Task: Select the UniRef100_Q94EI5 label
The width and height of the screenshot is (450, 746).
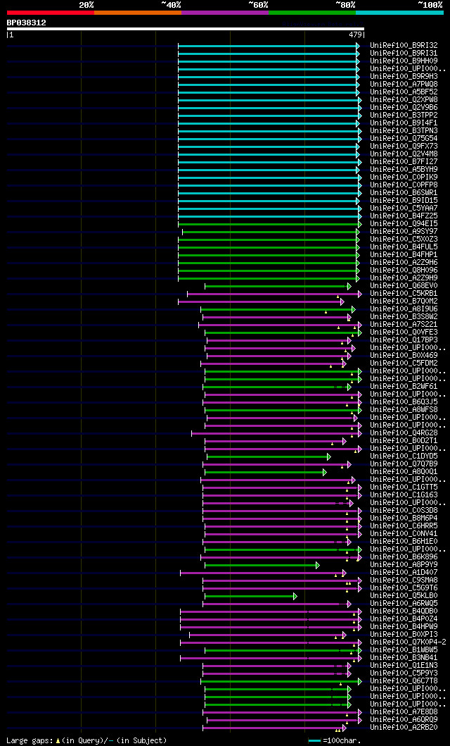Action: tap(404, 223)
